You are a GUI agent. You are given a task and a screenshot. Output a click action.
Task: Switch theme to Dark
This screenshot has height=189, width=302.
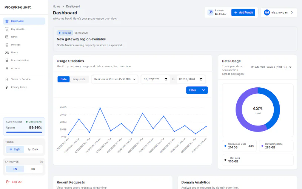(33, 149)
